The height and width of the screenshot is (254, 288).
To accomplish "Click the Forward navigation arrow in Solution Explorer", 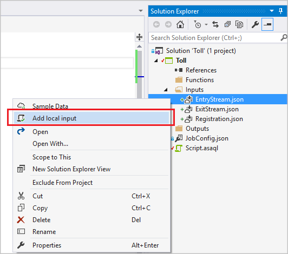I will point(168,24).
